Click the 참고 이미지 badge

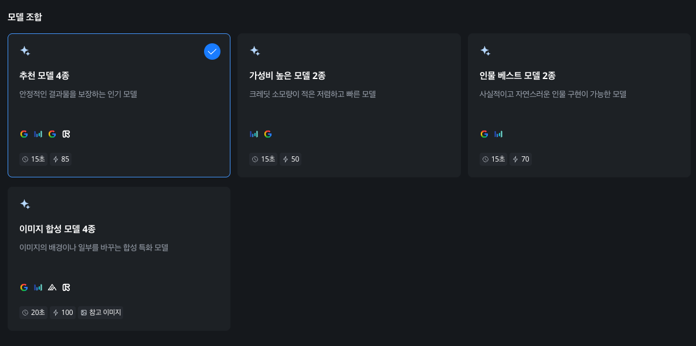pos(100,313)
